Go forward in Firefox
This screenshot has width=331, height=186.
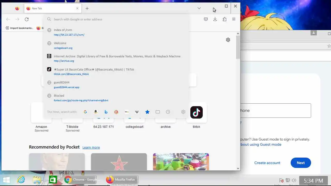point(17,19)
